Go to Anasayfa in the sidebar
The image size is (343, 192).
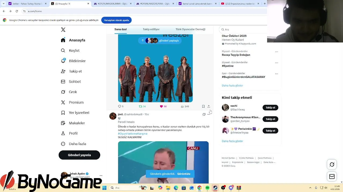coord(73,40)
